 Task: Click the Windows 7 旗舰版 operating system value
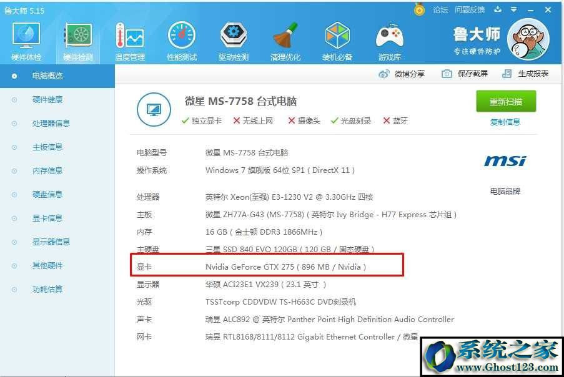click(x=280, y=170)
